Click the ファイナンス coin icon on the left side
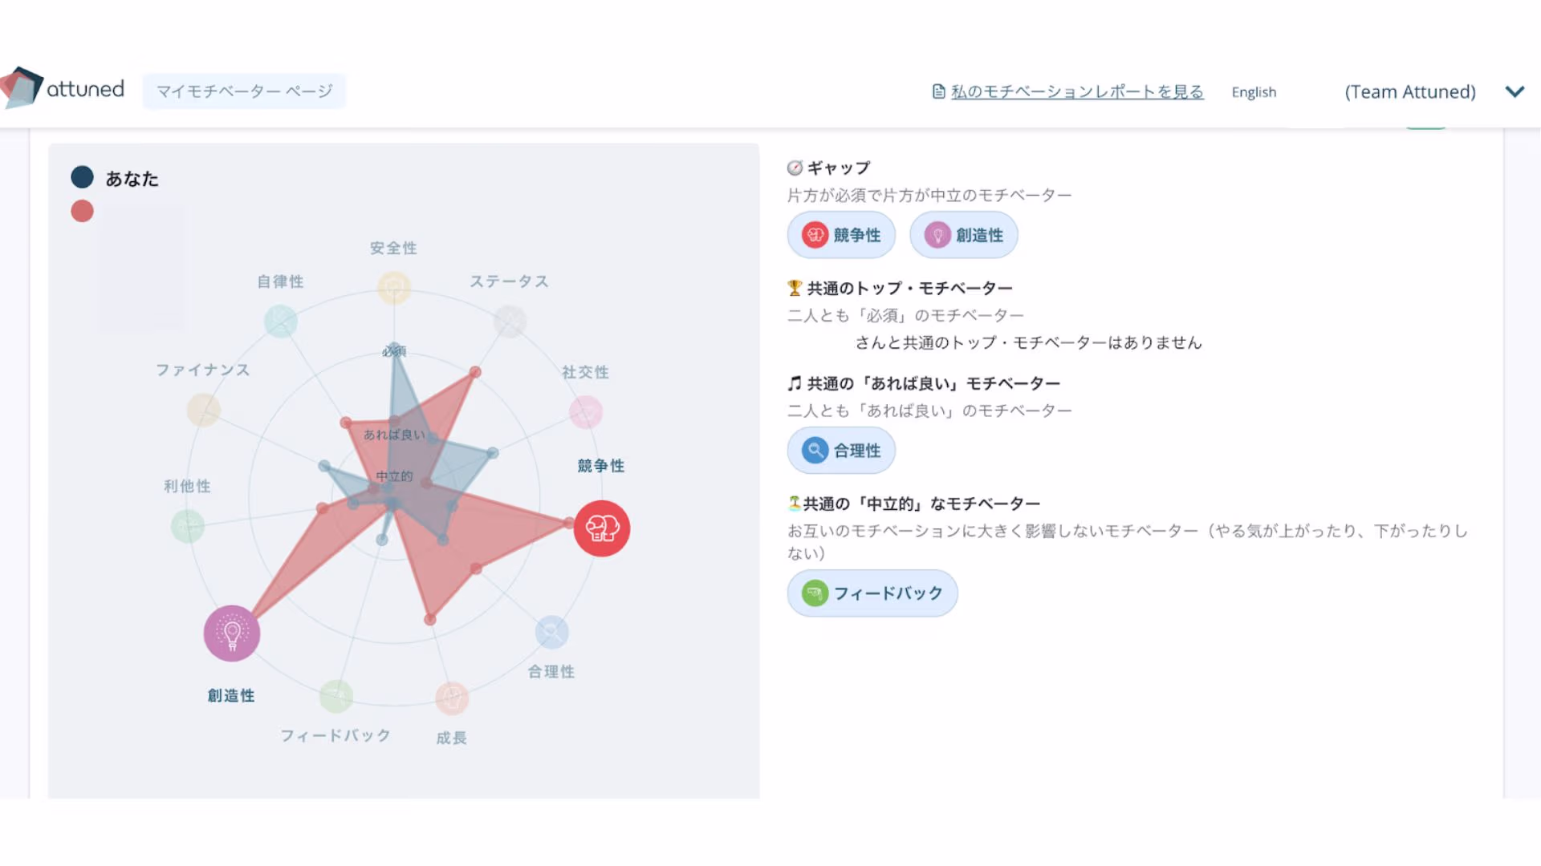This screenshot has height=866, width=1541. coord(204,410)
